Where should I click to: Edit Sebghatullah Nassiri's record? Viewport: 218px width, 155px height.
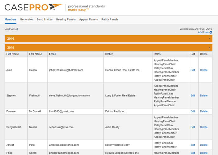(193, 127)
